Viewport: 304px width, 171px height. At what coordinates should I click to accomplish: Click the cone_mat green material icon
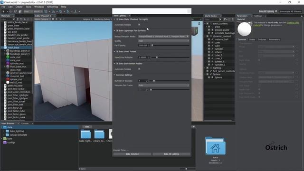click(8, 57)
